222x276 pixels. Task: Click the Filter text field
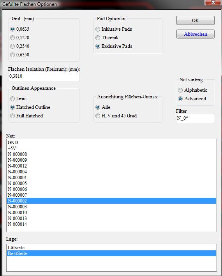point(196,118)
